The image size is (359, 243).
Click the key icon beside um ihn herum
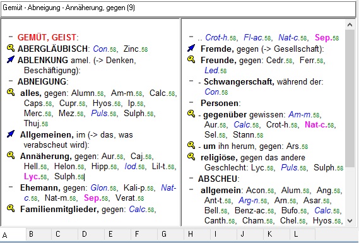191,145
